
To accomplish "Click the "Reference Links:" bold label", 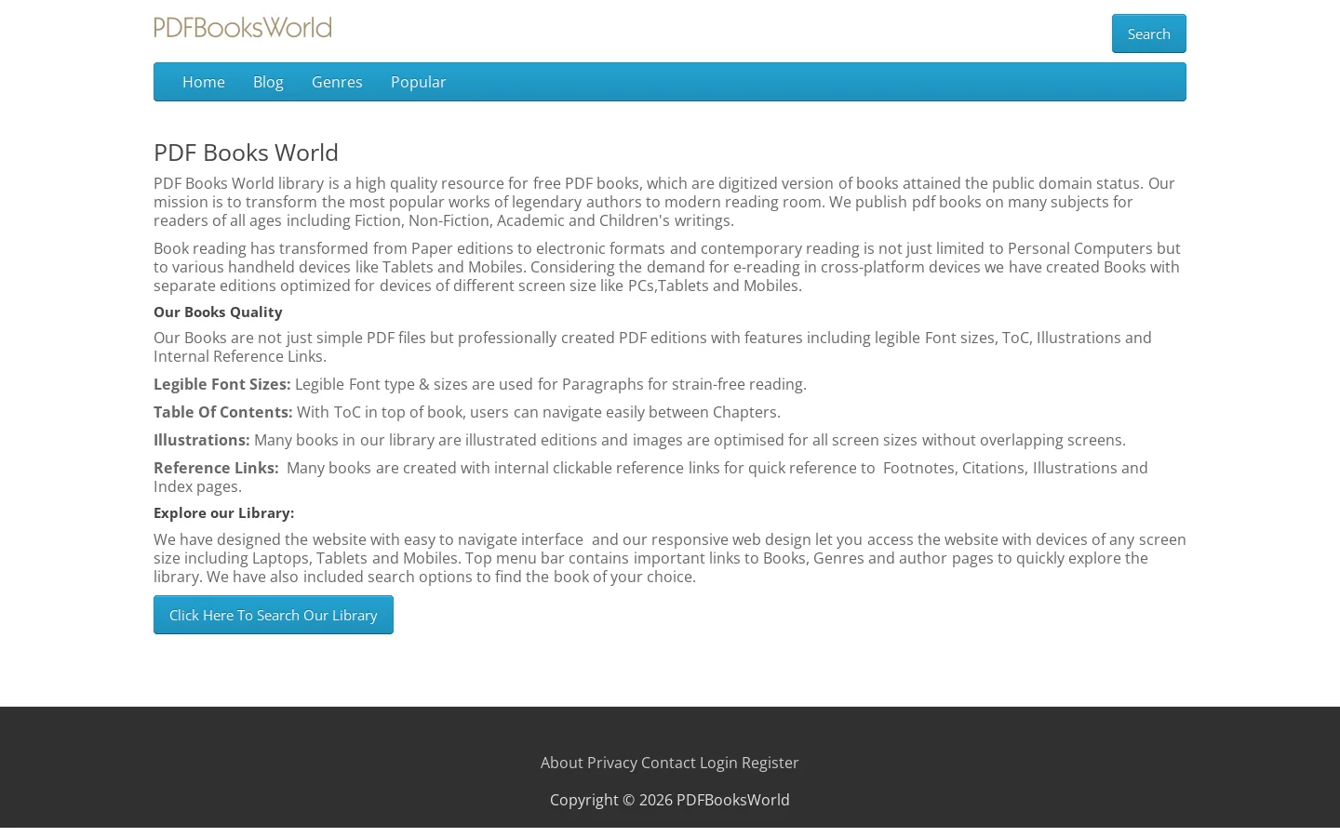I will pyautogui.click(x=216, y=468).
